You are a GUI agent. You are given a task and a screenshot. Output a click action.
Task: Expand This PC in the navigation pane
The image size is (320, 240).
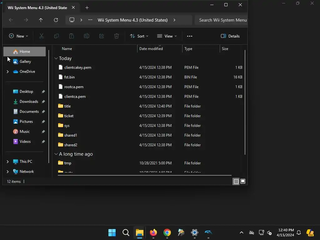click(7, 162)
